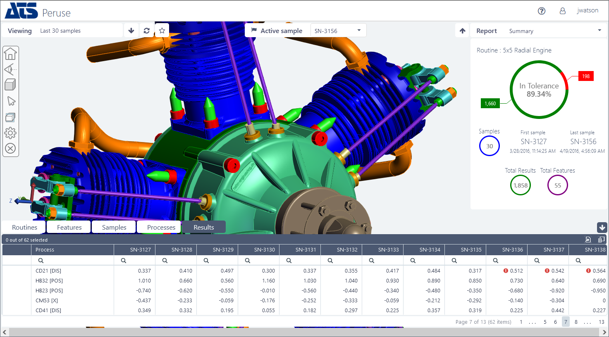
Task: Select the HB32 [POS] row
Action: tap(304, 281)
